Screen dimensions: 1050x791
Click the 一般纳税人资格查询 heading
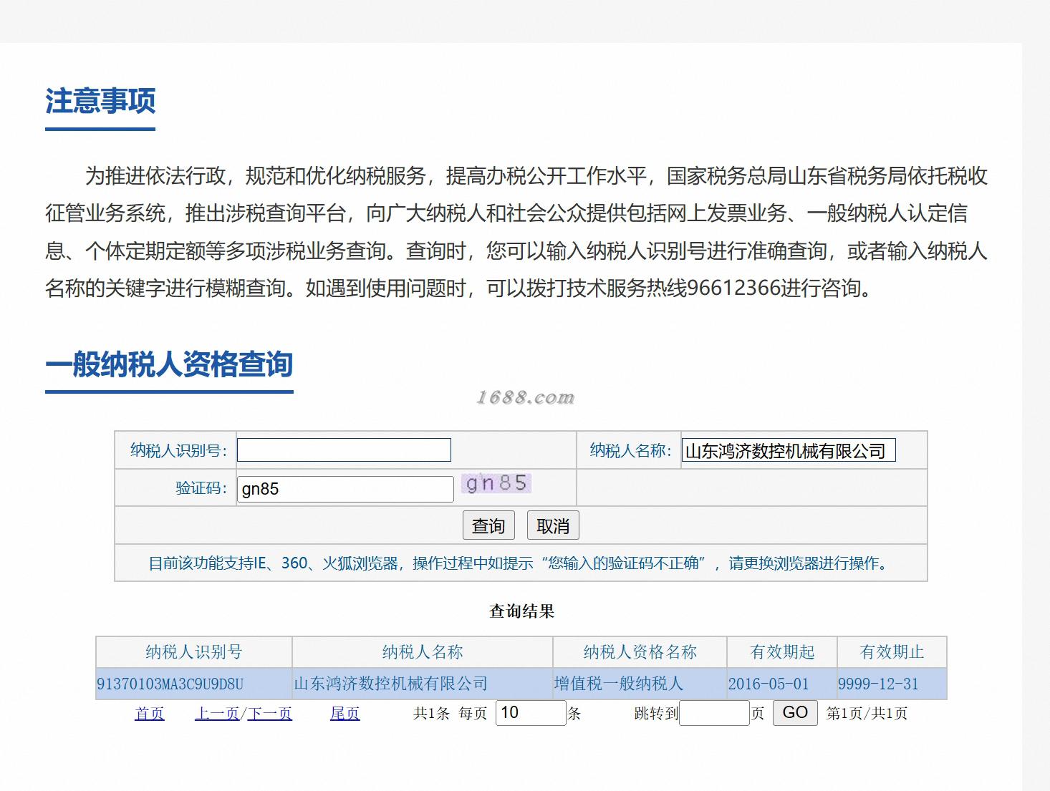[169, 364]
